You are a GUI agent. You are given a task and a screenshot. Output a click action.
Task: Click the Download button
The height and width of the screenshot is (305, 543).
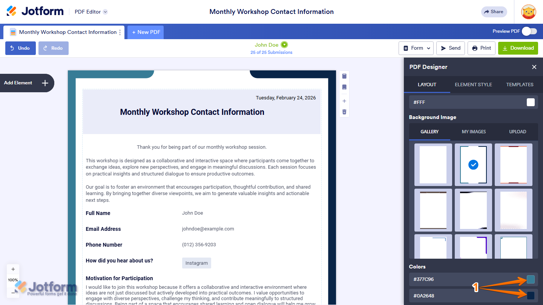[518, 48]
